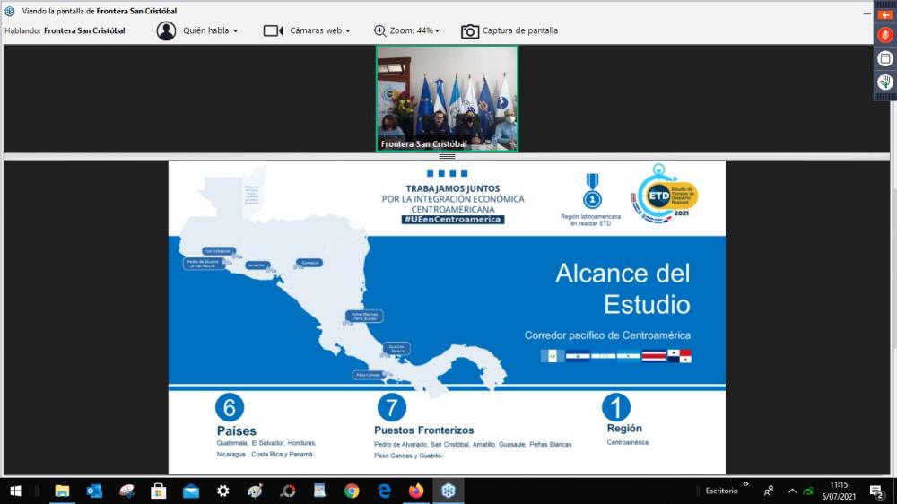
Task: Toggle the muted microphone button
Action: [x=884, y=35]
